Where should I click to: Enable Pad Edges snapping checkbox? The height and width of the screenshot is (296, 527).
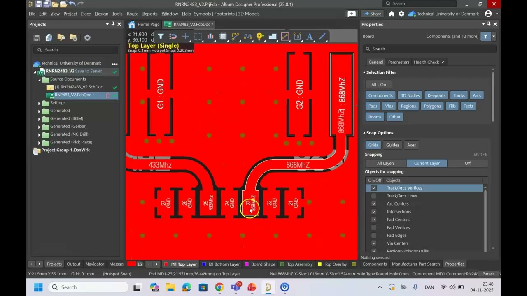tap(374, 235)
